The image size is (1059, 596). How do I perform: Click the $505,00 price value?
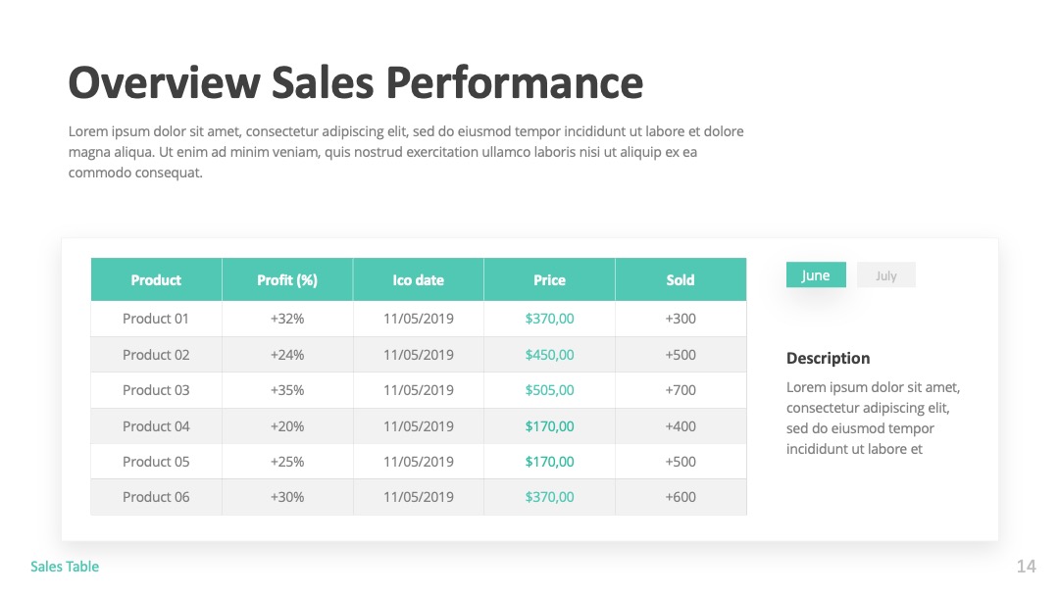point(549,390)
